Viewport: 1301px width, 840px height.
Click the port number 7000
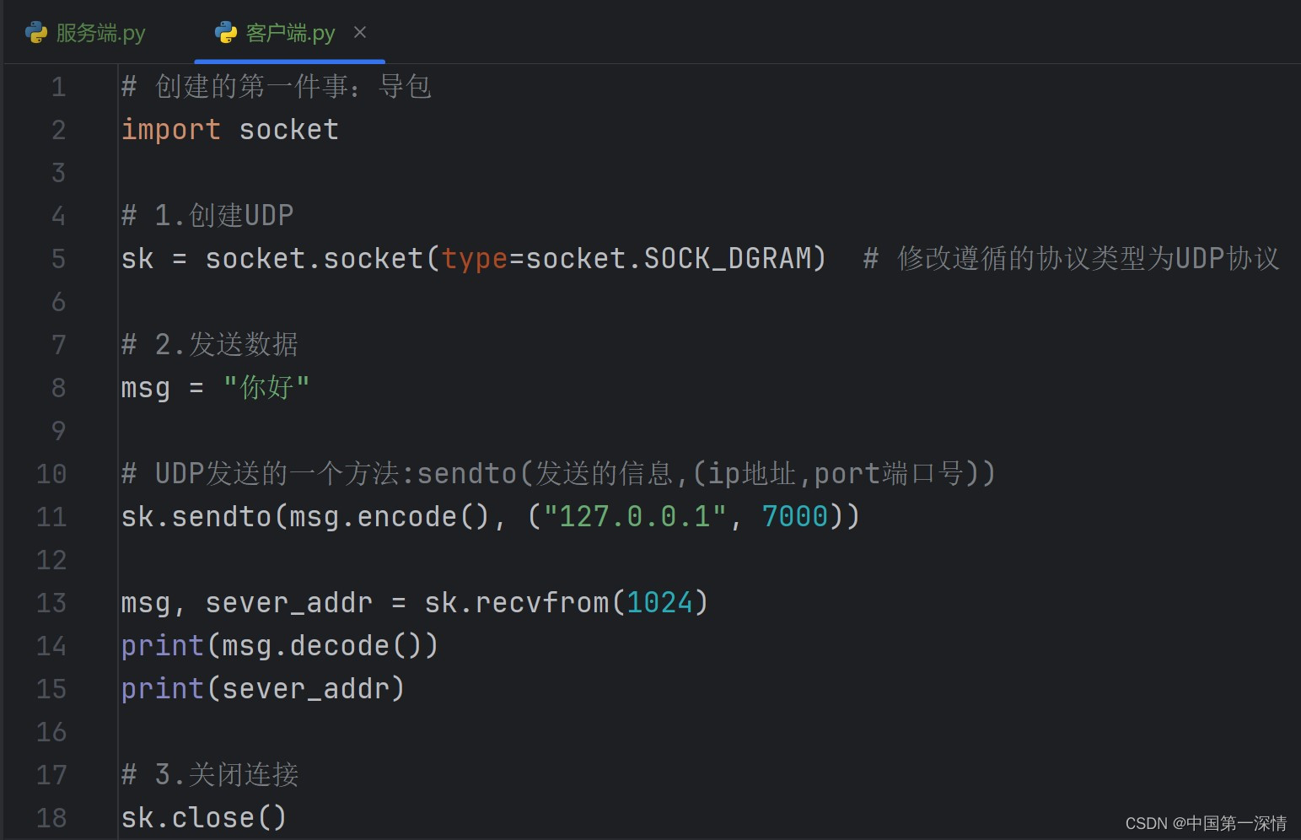[793, 515]
